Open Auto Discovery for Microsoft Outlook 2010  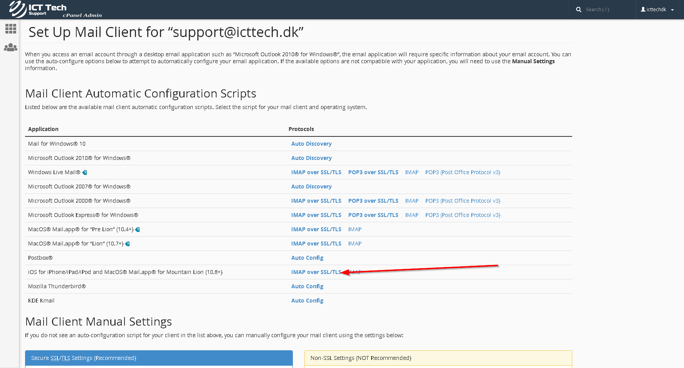(311, 158)
